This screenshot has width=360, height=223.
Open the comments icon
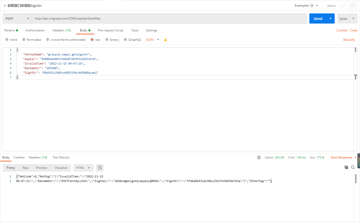353,6
